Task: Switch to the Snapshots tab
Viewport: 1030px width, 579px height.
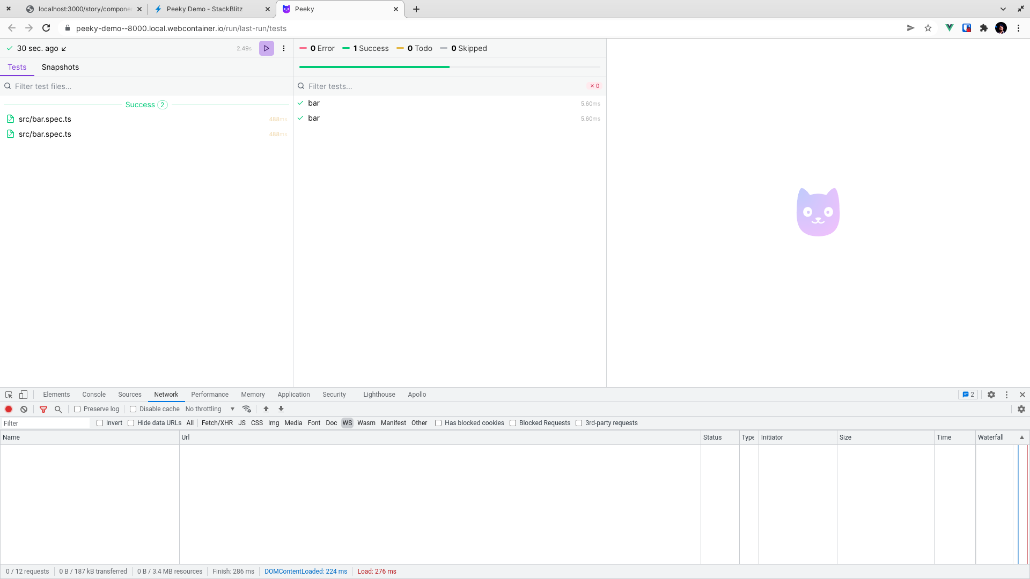Action: 60,67
